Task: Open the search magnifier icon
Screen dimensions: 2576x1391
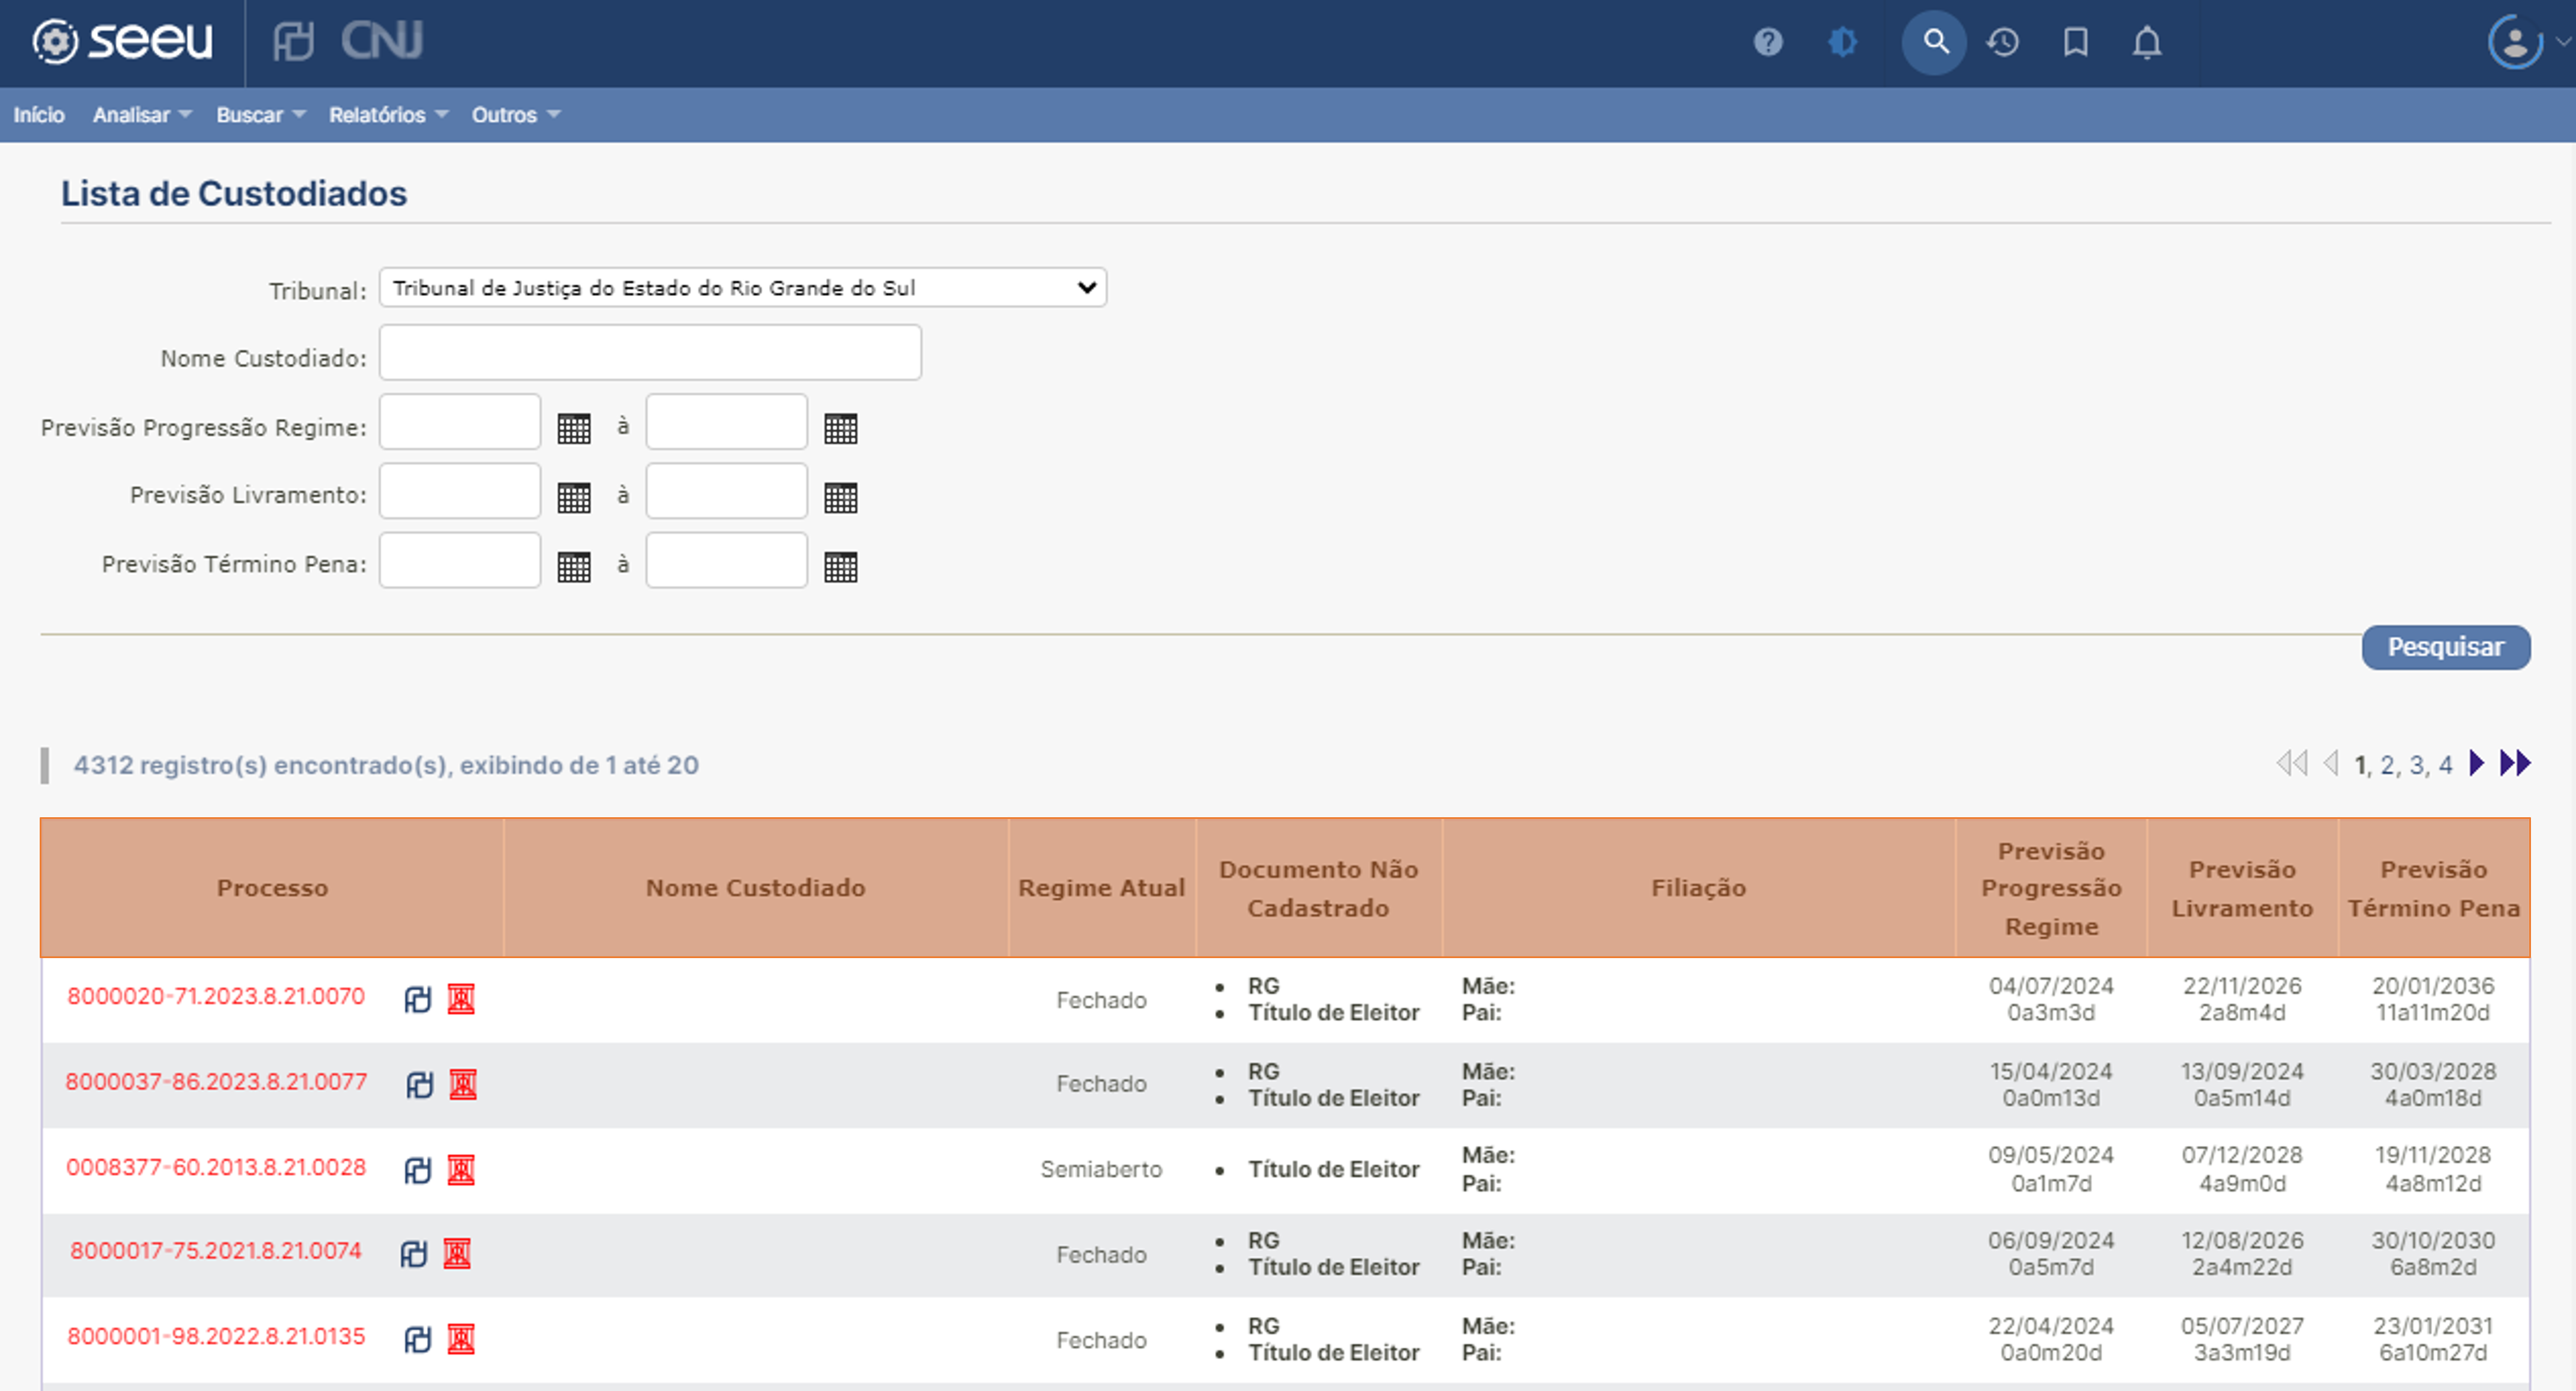Action: (1934, 42)
